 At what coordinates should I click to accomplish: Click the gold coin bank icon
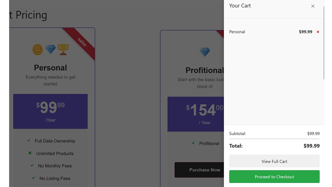coord(38,49)
